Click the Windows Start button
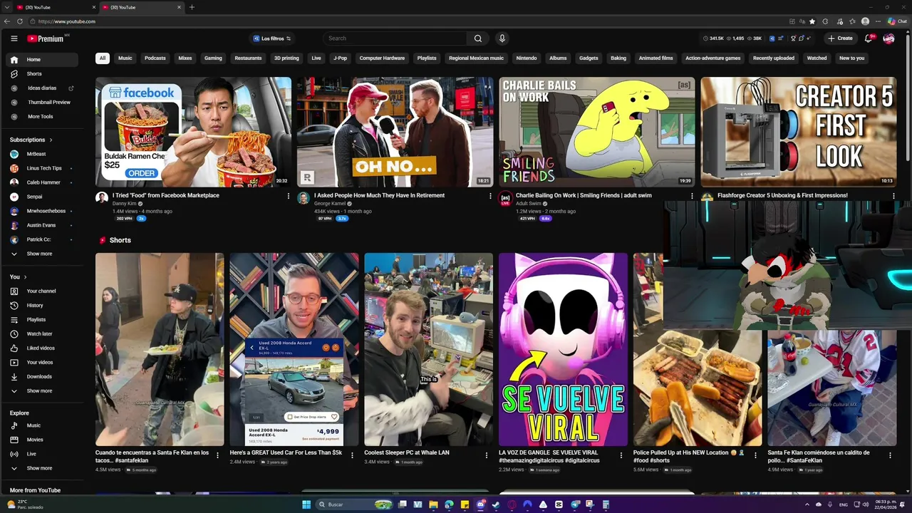 click(306, 504)
